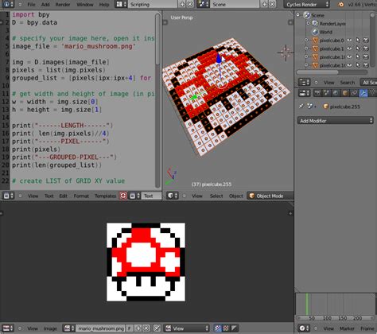Open the Object Constraints properties tab

click(354, 93)
